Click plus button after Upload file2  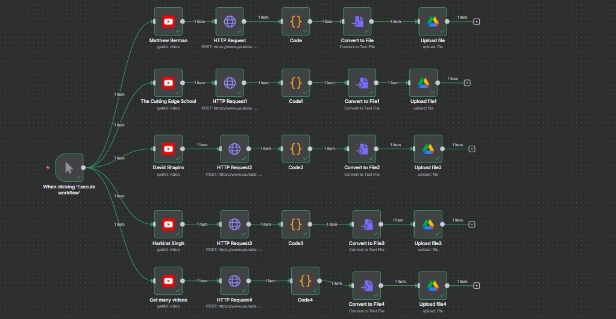click(x=472, y=149)
